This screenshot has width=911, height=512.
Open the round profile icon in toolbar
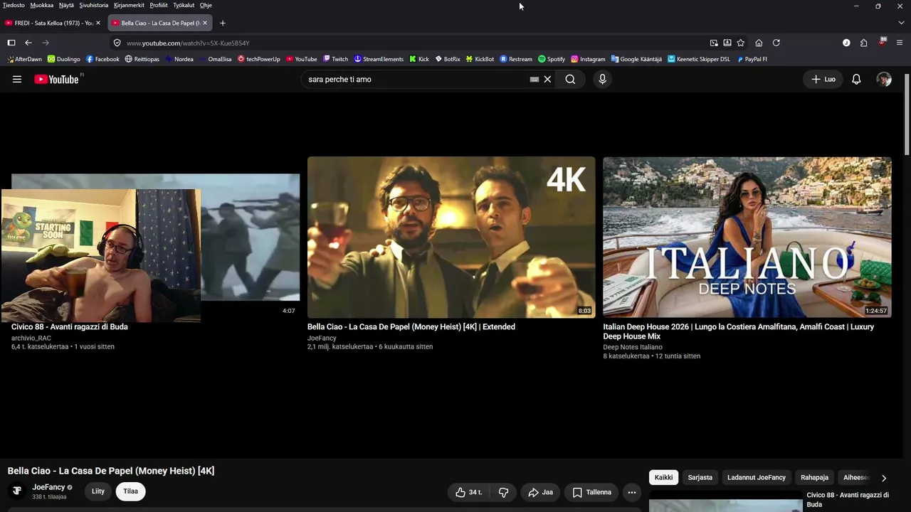point(846,43)
